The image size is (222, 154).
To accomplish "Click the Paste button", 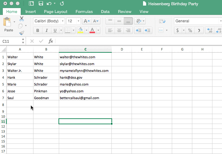I will click(8, 25).
